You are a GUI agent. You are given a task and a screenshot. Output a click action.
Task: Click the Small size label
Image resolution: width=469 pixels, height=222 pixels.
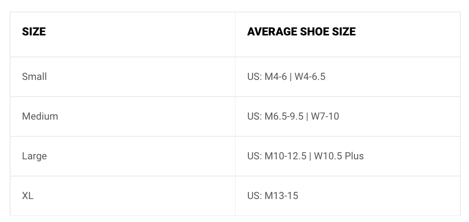(x=35, y=77)
